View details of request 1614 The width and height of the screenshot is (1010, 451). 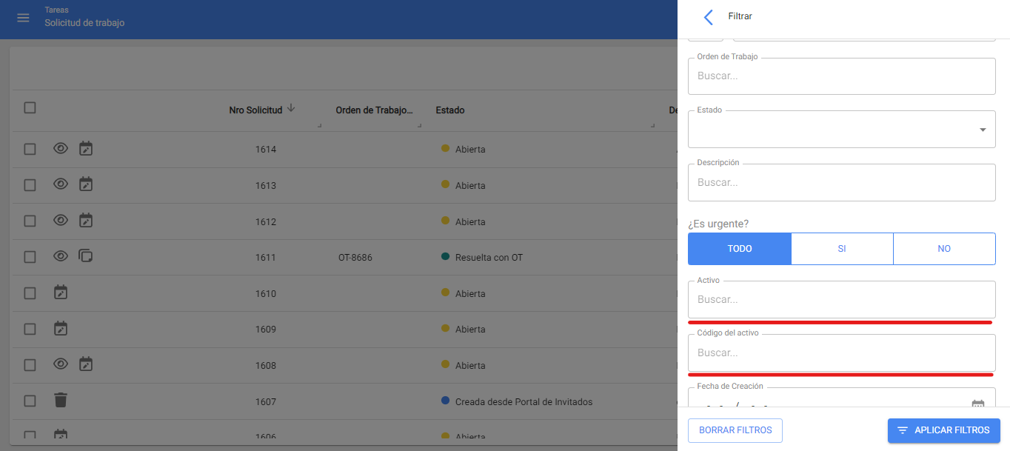click(61, 149)
